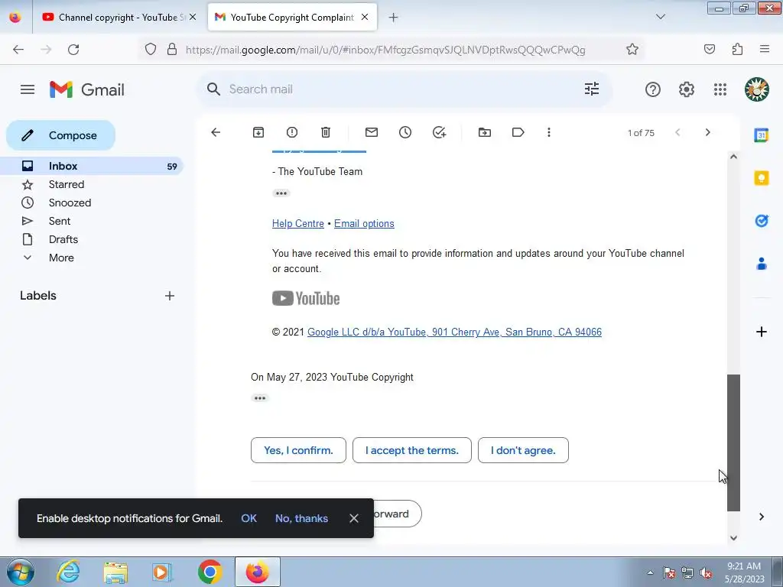
Task: Switch to Channel copyright YouTube tab
Action: coord(119,17)
